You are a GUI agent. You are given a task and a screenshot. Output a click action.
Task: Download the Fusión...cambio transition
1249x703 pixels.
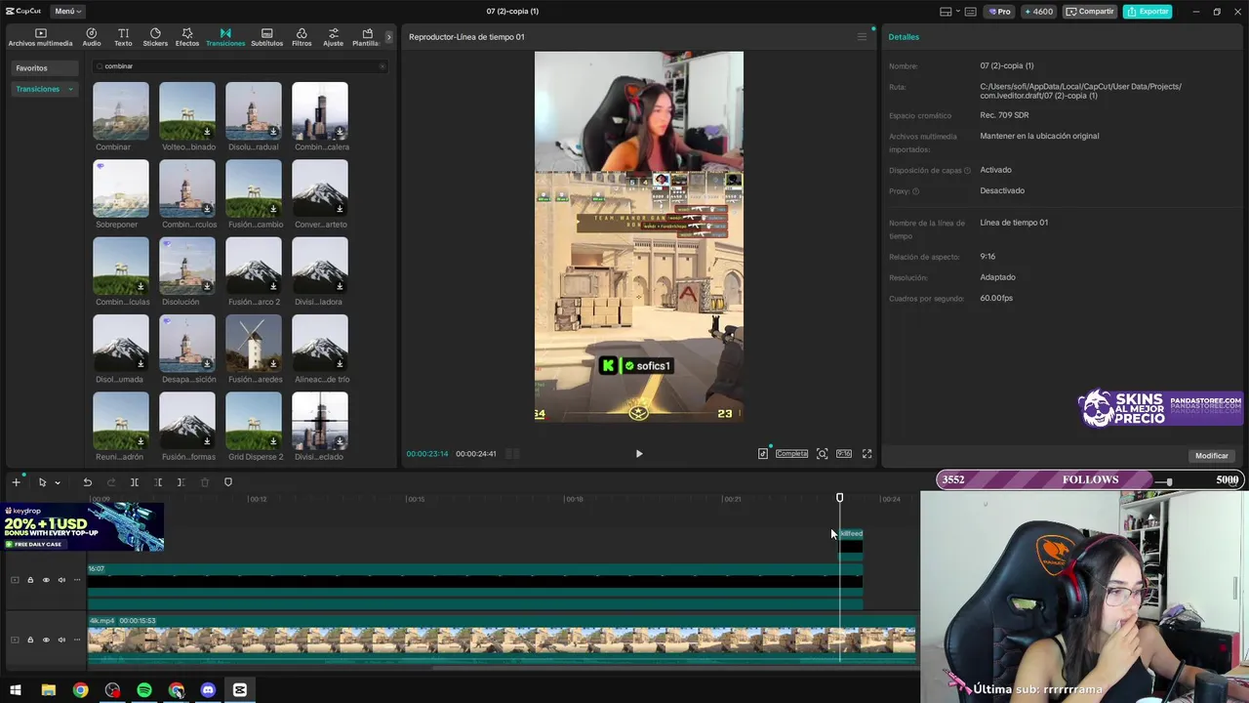coord(273,209)
